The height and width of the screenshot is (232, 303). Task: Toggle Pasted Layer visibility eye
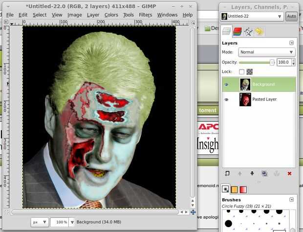click(x=226, y=99)
